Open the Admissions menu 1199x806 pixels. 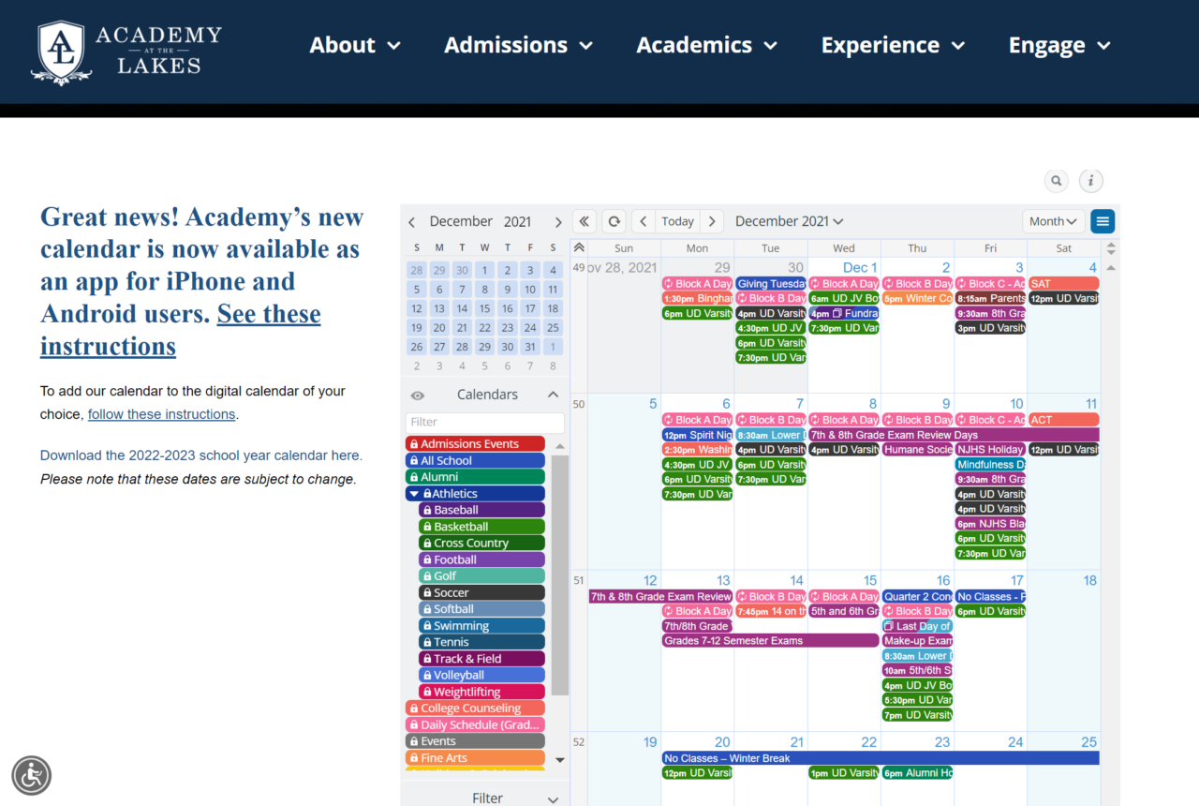(x=518, y=45)
